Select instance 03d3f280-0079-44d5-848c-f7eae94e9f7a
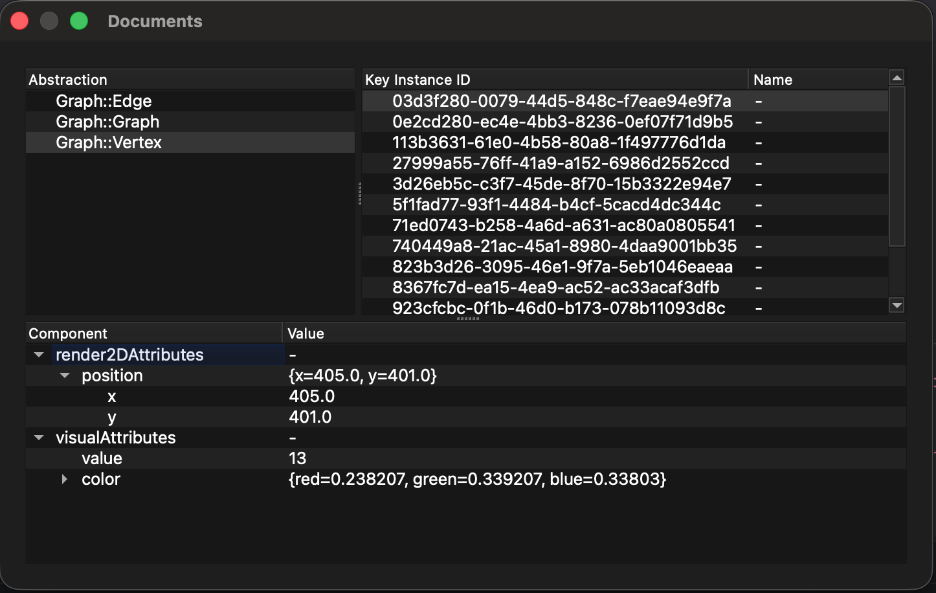 point(561,101)
